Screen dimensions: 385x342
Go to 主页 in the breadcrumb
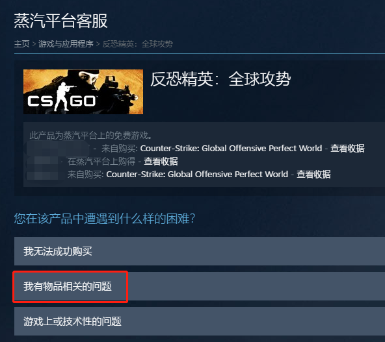(21, 44)
